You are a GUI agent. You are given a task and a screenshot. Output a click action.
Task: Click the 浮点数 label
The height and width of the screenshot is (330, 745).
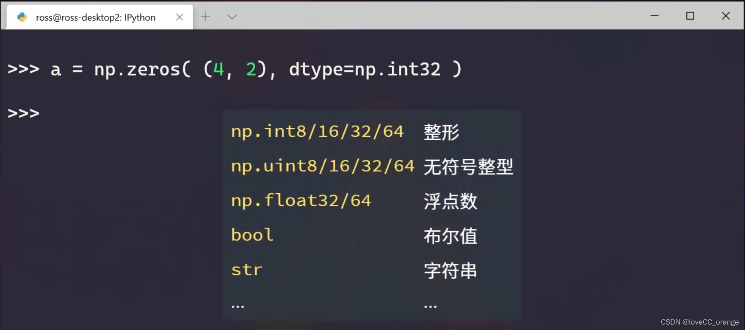point(450,201)
